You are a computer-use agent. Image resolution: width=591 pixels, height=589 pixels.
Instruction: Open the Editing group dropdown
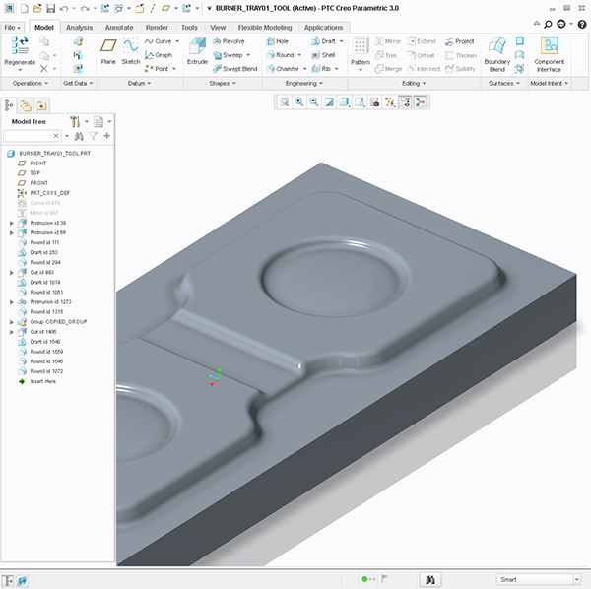tap(414, 83)
